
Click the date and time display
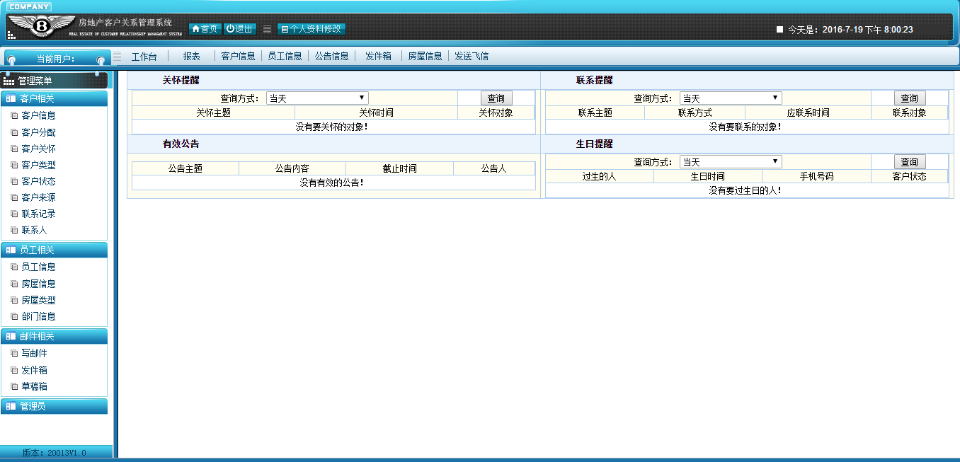click(851, 30)
